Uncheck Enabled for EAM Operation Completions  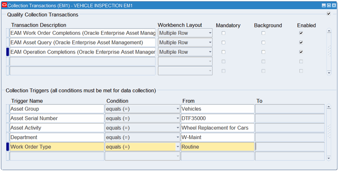coord(301,52)
